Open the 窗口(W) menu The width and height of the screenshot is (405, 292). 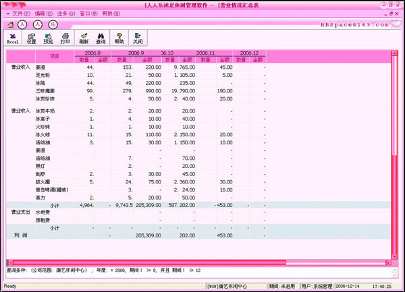point(88,13)
